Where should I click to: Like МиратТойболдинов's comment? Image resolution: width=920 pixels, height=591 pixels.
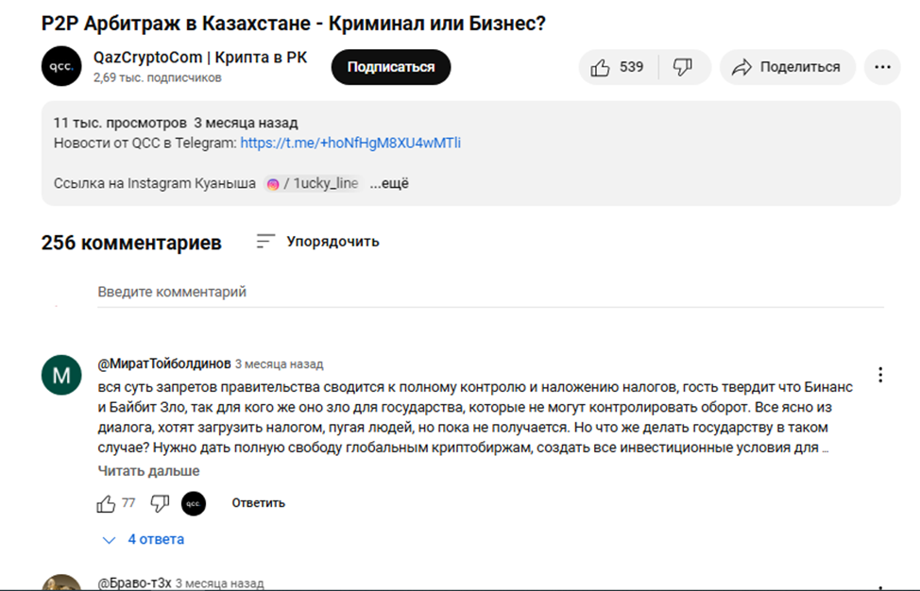coord(106,503)
